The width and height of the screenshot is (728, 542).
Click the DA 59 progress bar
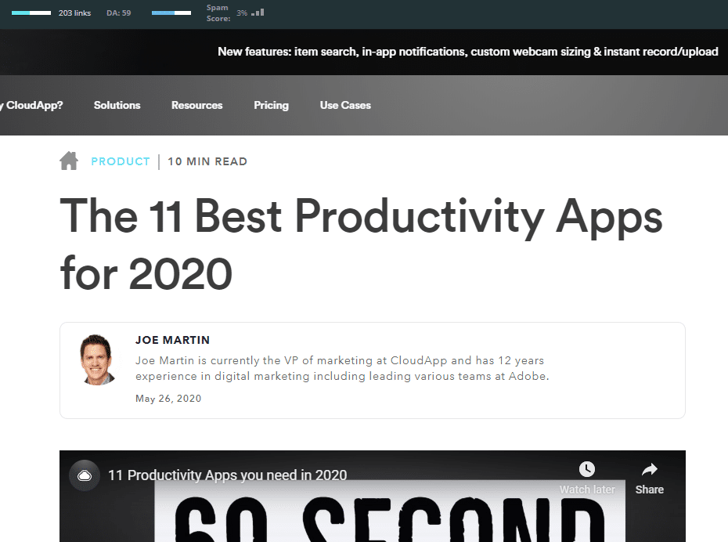(x=171, y=13)
